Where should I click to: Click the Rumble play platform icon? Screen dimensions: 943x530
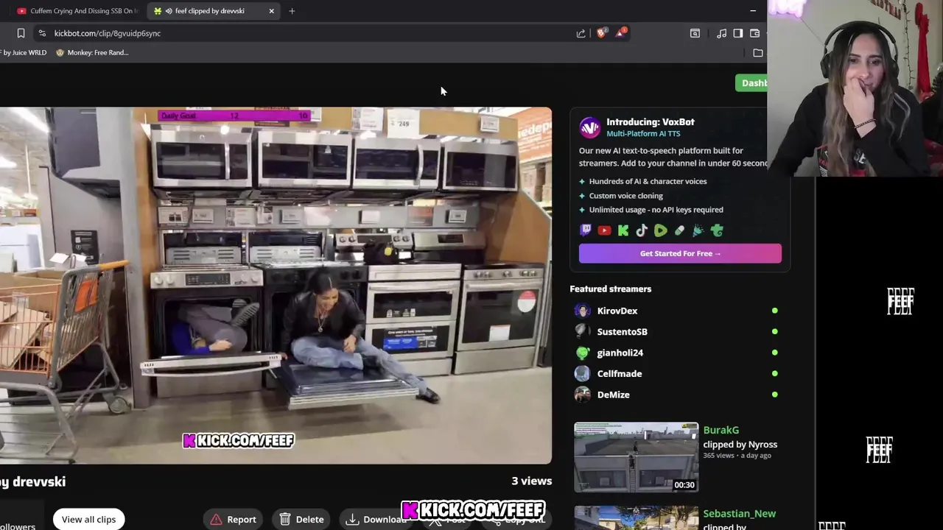(660, 230)
